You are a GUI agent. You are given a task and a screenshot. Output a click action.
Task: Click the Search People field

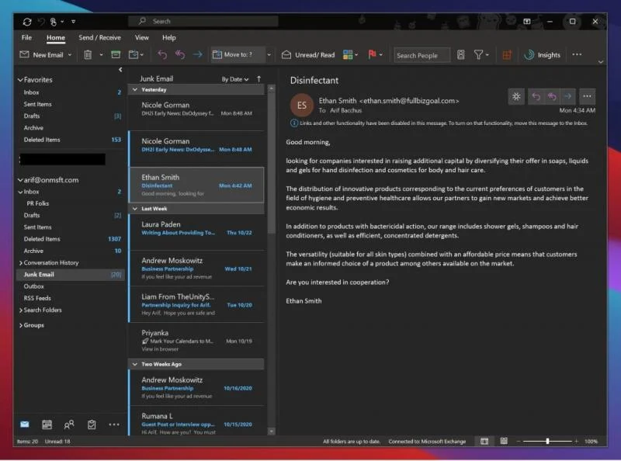422,55
